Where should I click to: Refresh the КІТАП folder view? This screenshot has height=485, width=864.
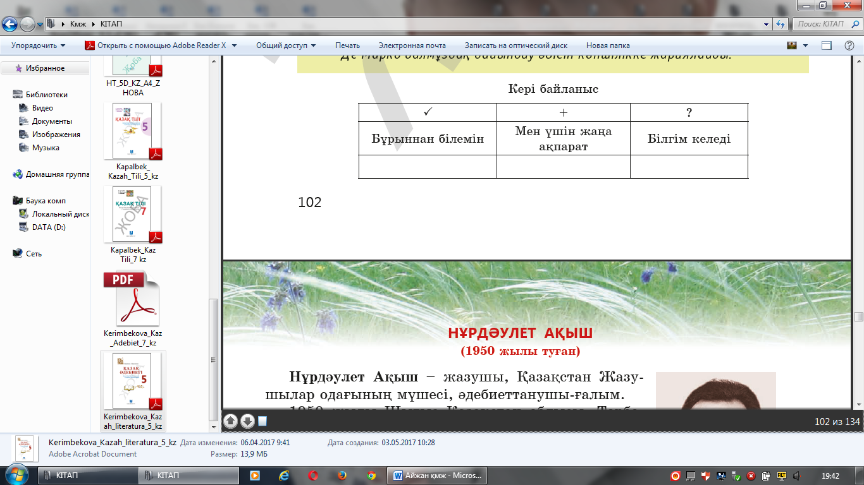coord(781,24)
